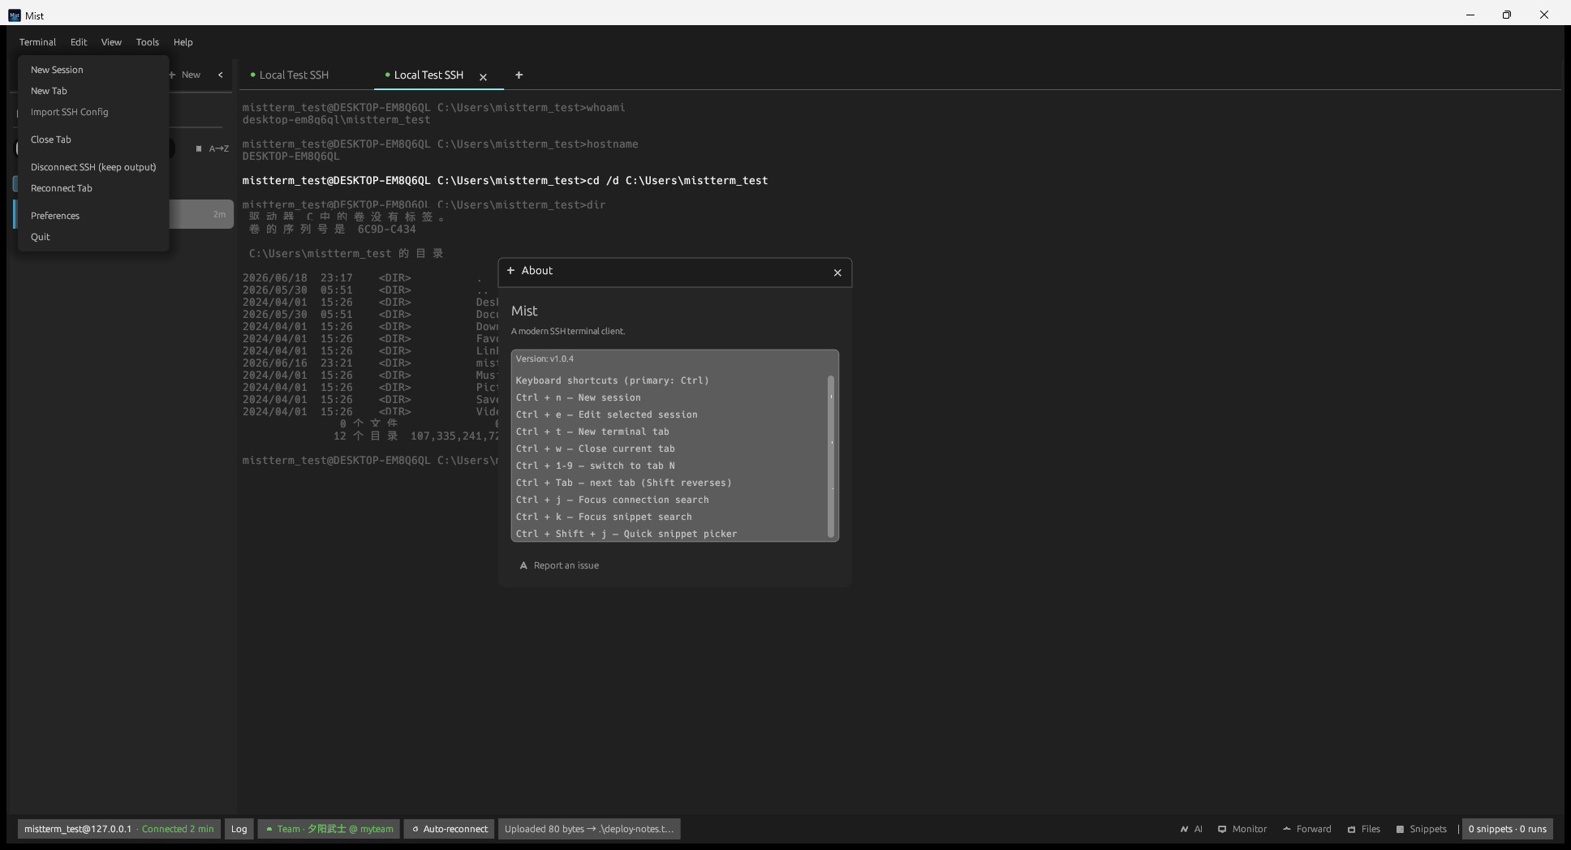This screenshot has width=1571, height=850.
Task: Open the Help menu
Action: pyautogui.click(x=183, y=42)
